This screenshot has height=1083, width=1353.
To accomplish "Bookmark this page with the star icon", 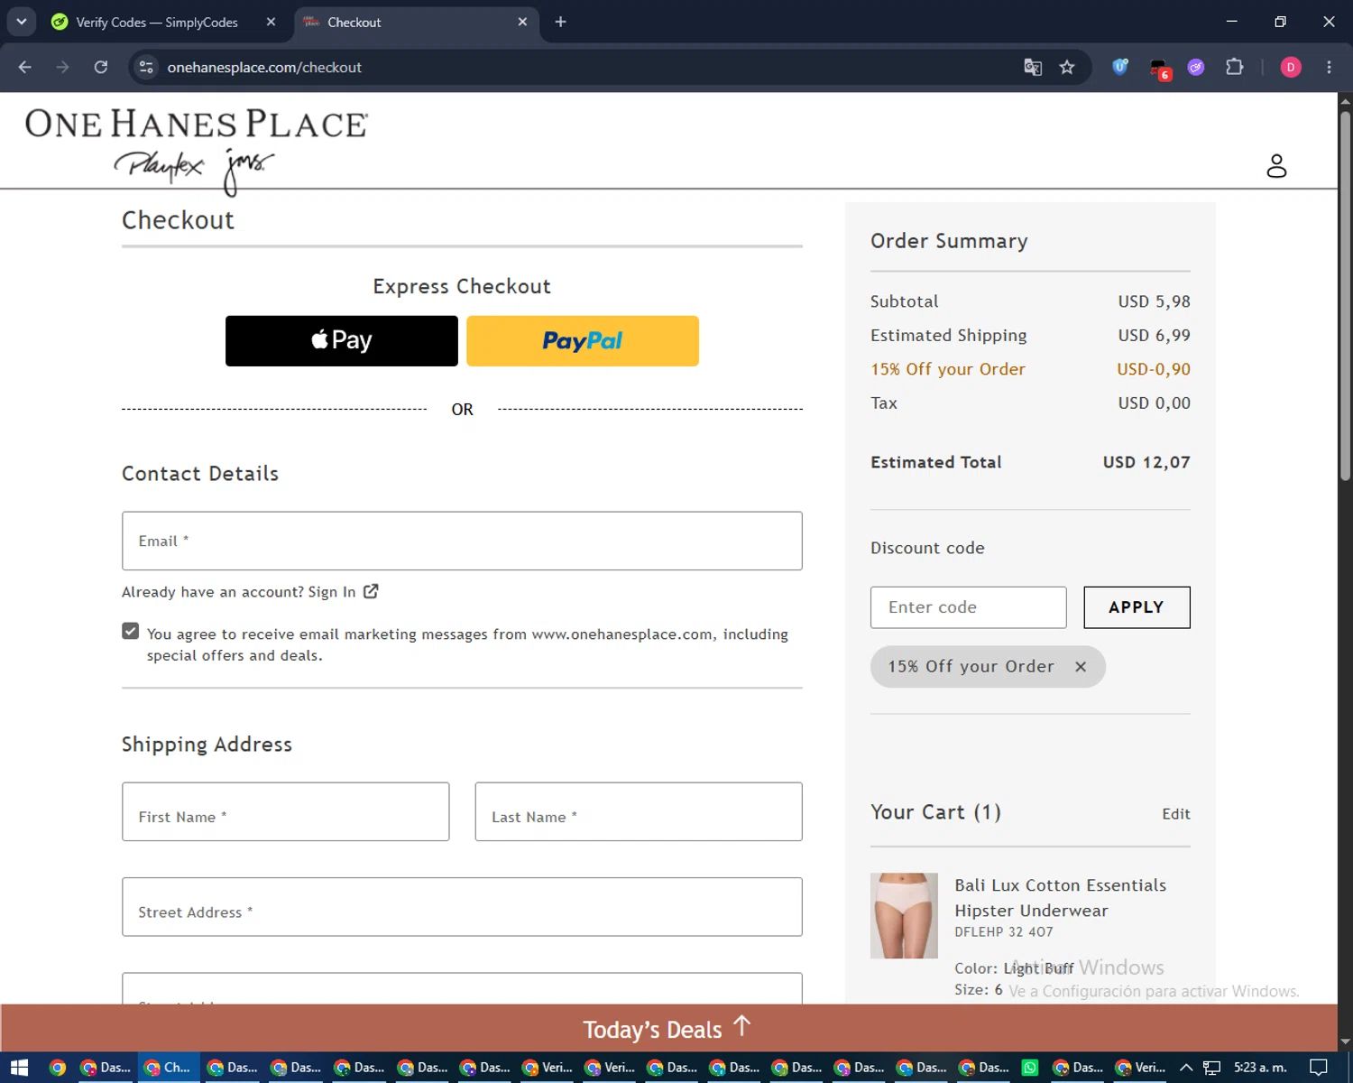I will coord(1067,67).
